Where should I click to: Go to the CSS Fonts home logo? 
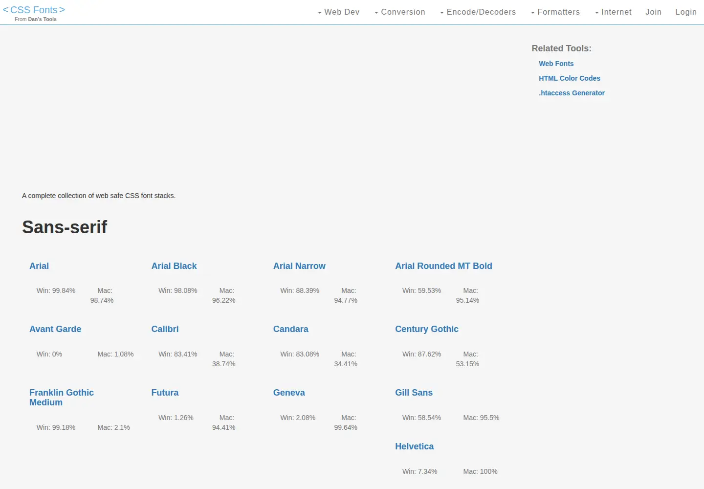coord(34,10)
